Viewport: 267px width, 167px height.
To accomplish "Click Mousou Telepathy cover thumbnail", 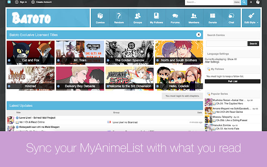I will pos(209,119).
